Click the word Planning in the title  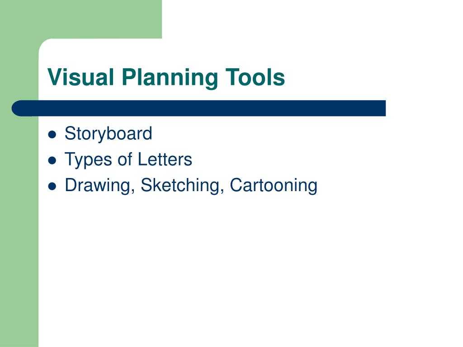click(x=170, y=78)
